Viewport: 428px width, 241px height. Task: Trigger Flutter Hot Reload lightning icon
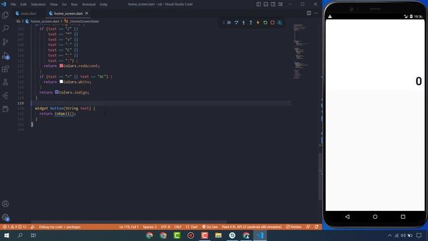click(x=258, y=23)
